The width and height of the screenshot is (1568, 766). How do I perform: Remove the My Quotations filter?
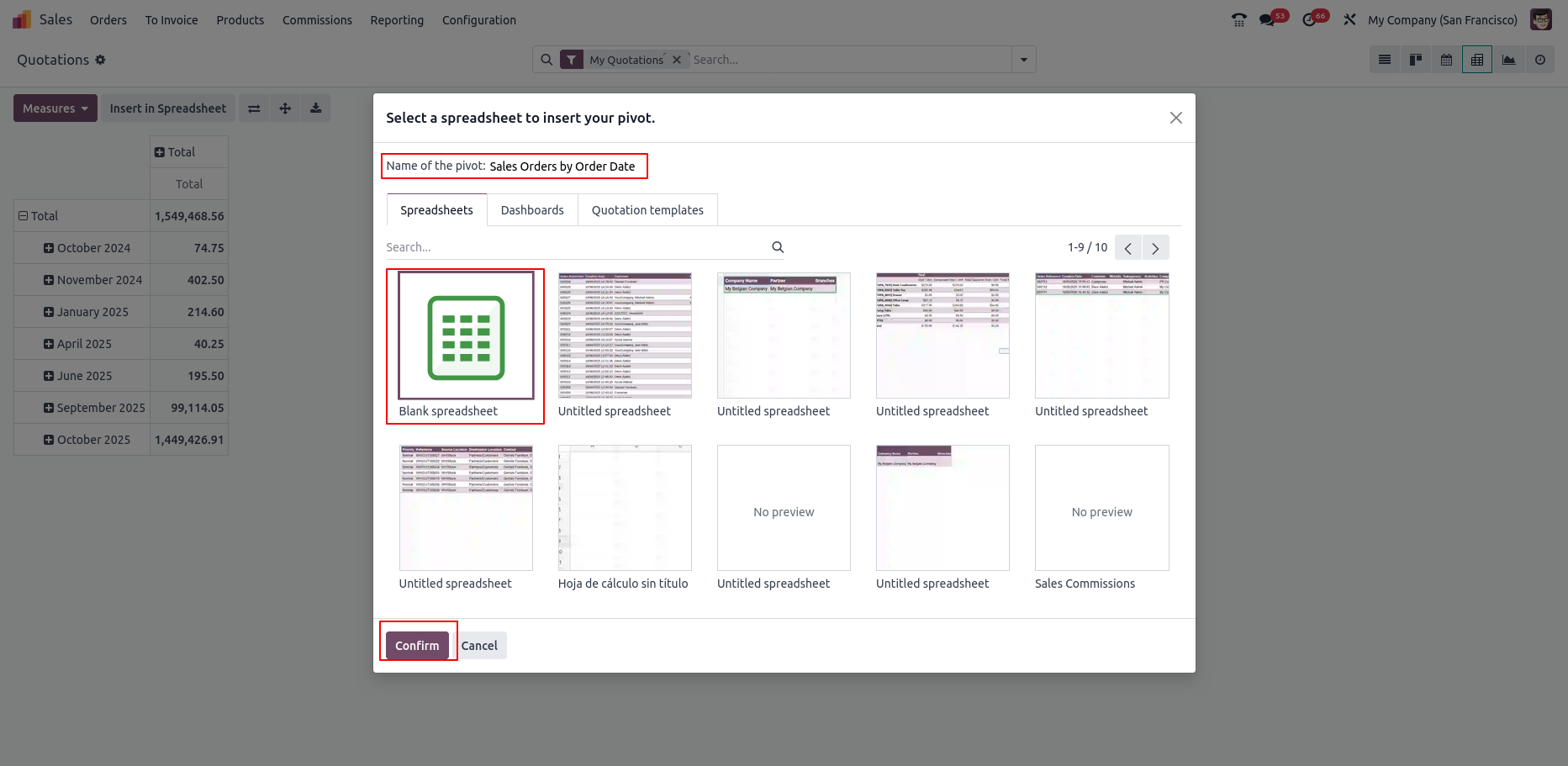[x=677, y=60]
